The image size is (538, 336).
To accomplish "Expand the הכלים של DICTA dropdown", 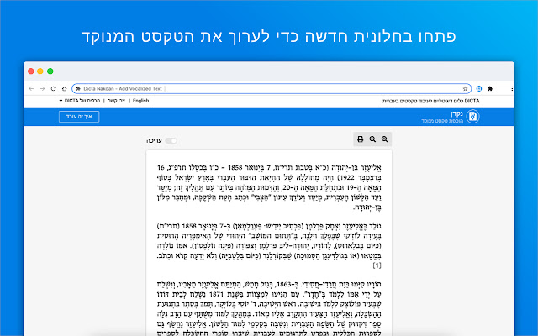I will coord(80,101).
